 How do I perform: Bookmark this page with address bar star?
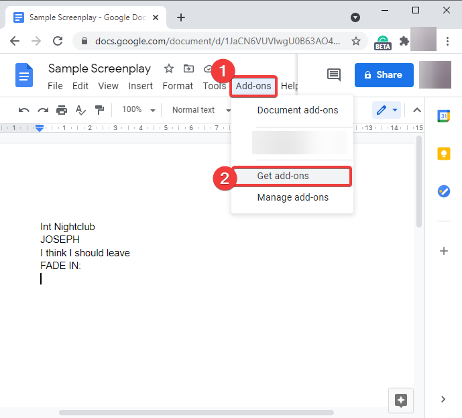pyautogui.click(x=356, y=41)
